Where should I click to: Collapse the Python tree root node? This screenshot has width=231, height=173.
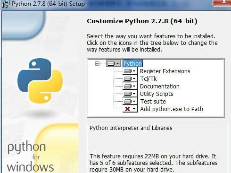pyautogui.click(x=98, y=64)
